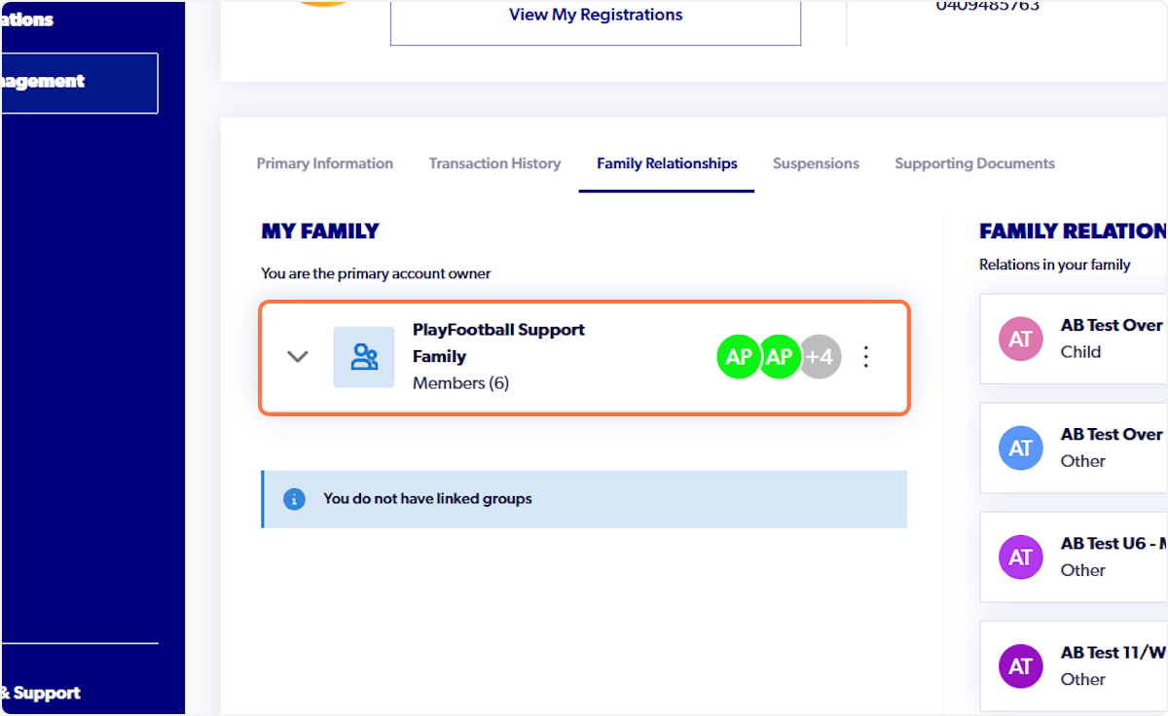Viewport: 1168px width, 716px height.
Task: Open the three-dot options menu on the family card
Action: coord(865,356)
